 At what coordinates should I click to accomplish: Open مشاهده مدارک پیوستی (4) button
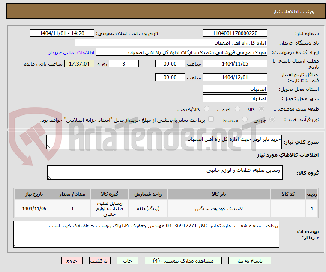point(183,260)
